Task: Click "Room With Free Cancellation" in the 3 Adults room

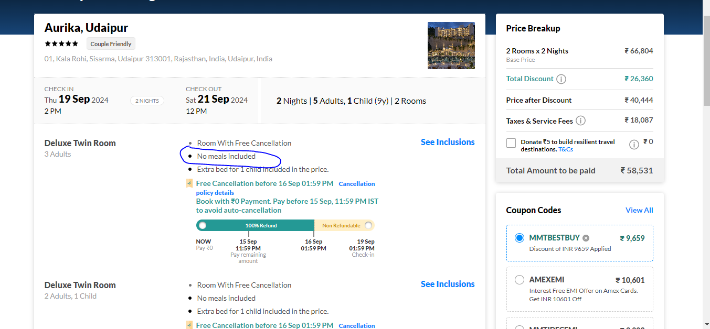Action: point(244,143)
